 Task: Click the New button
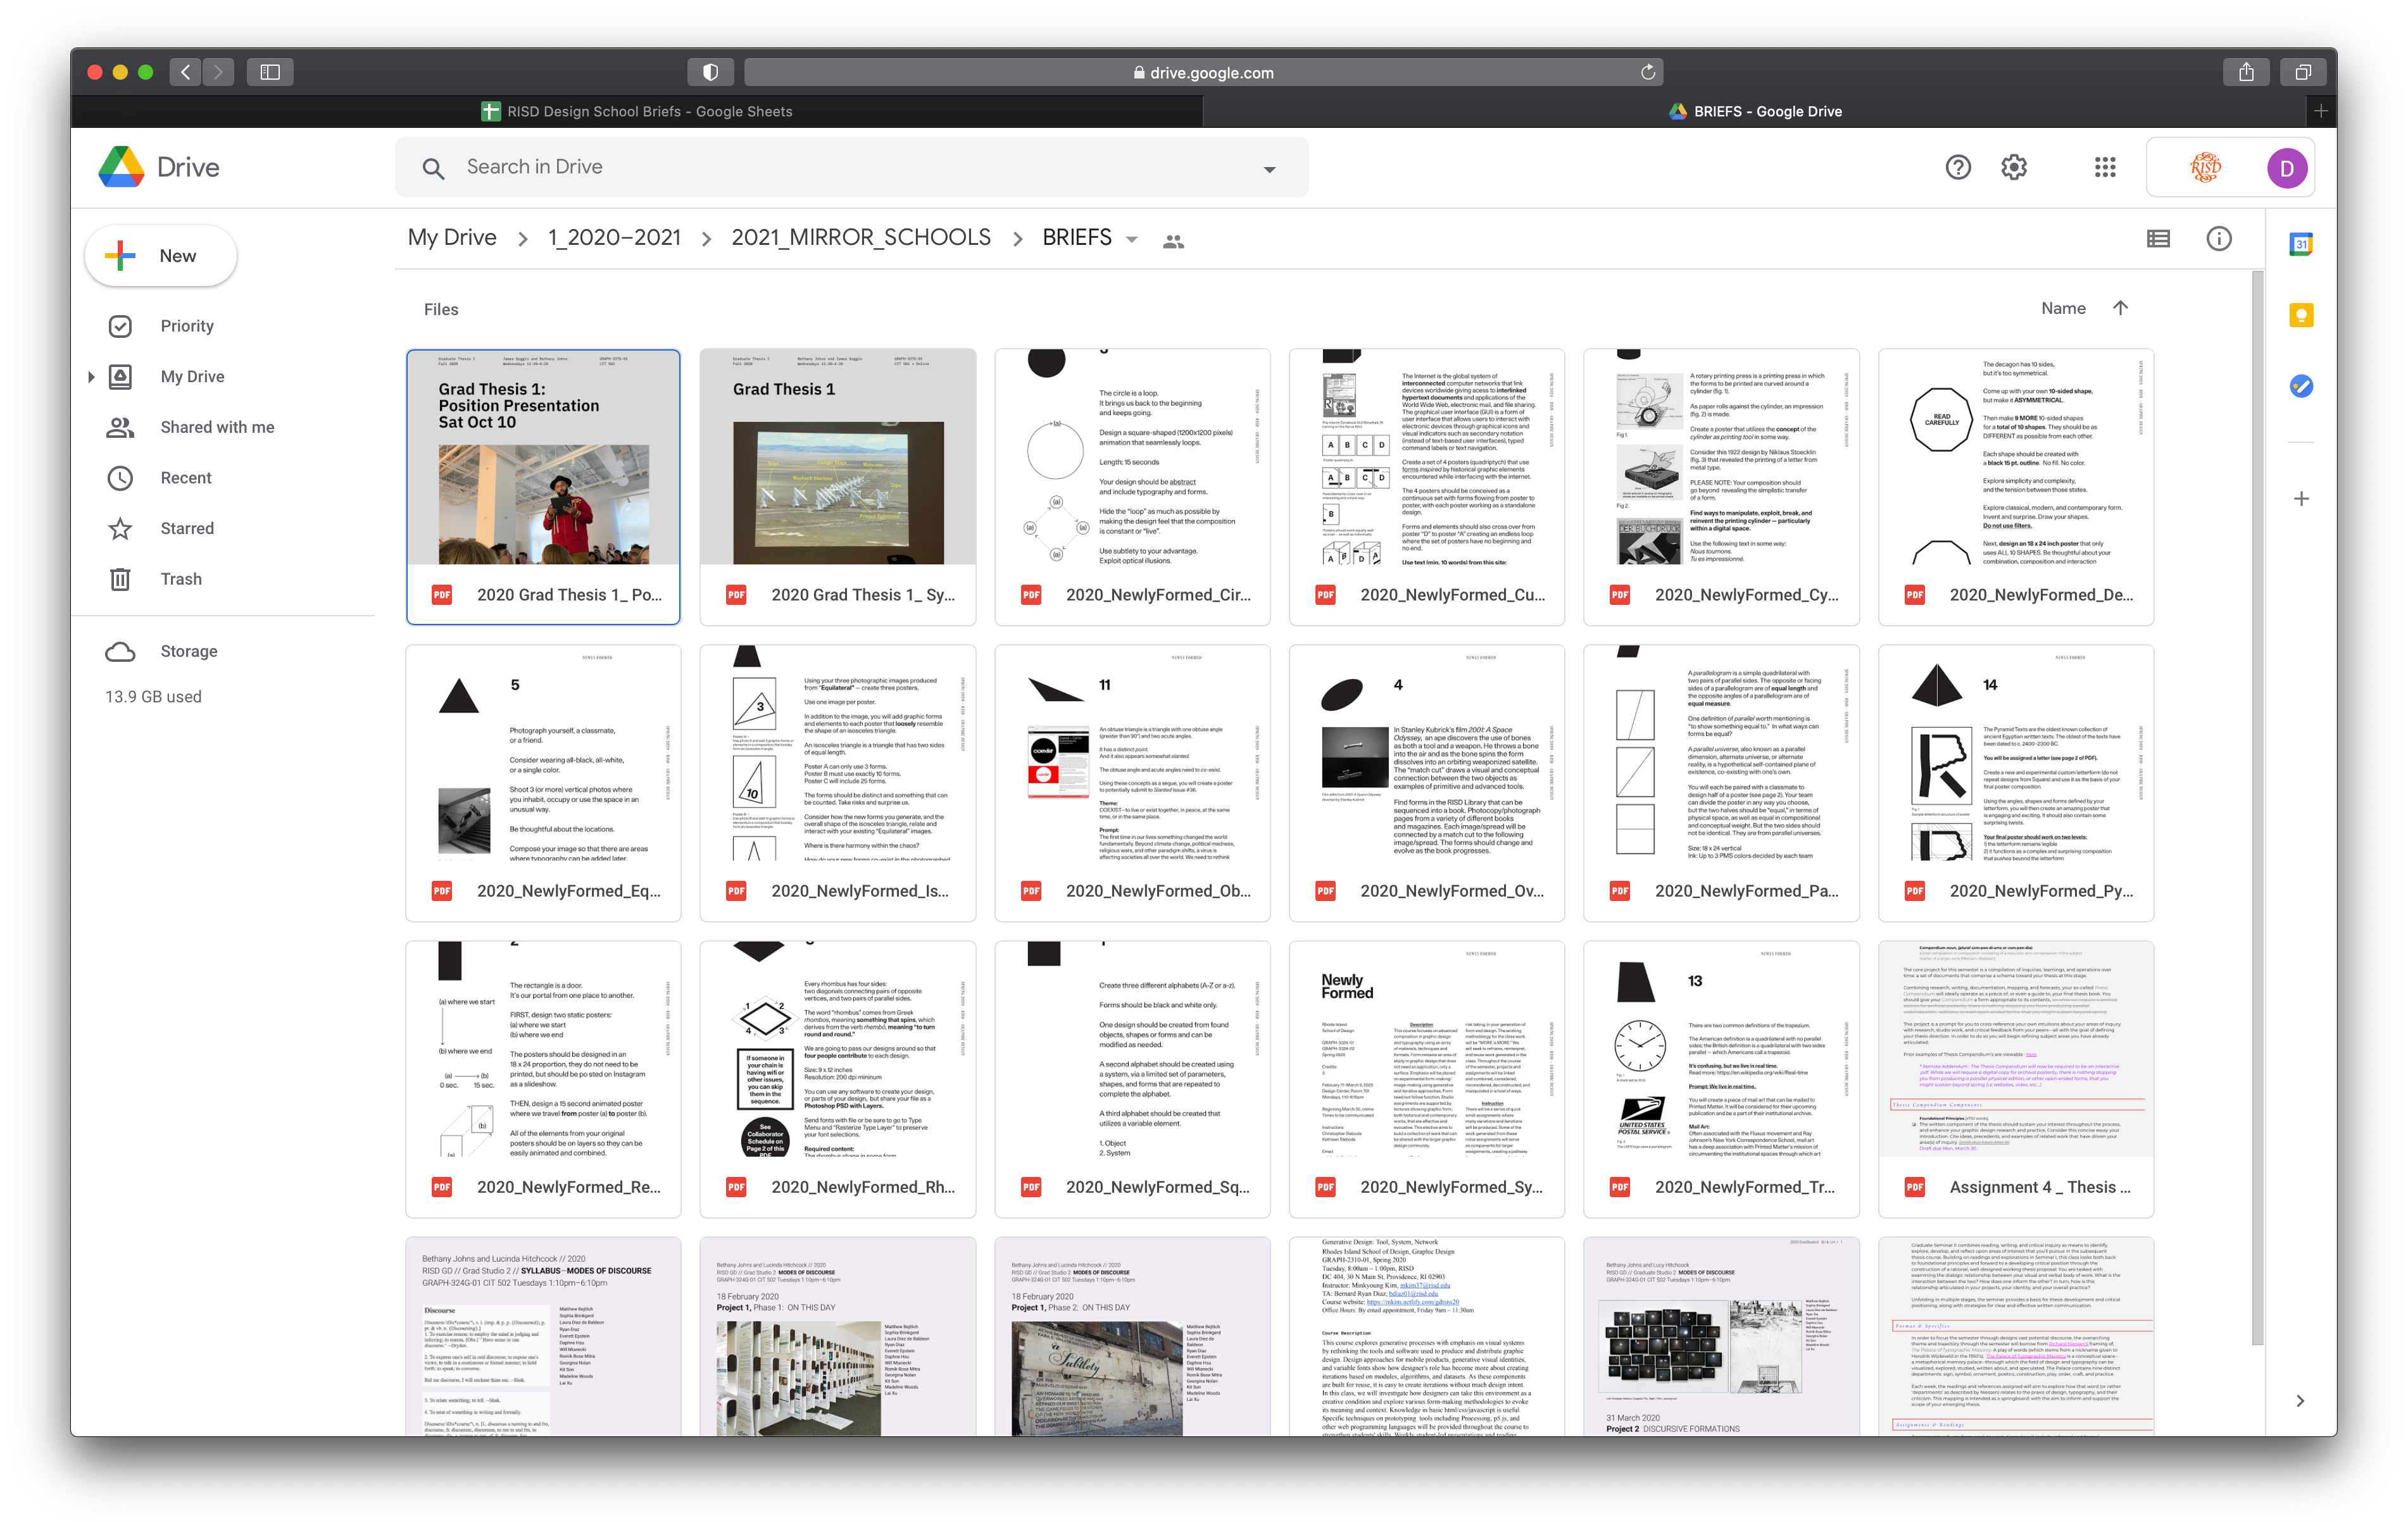click(x=161, y=256)
